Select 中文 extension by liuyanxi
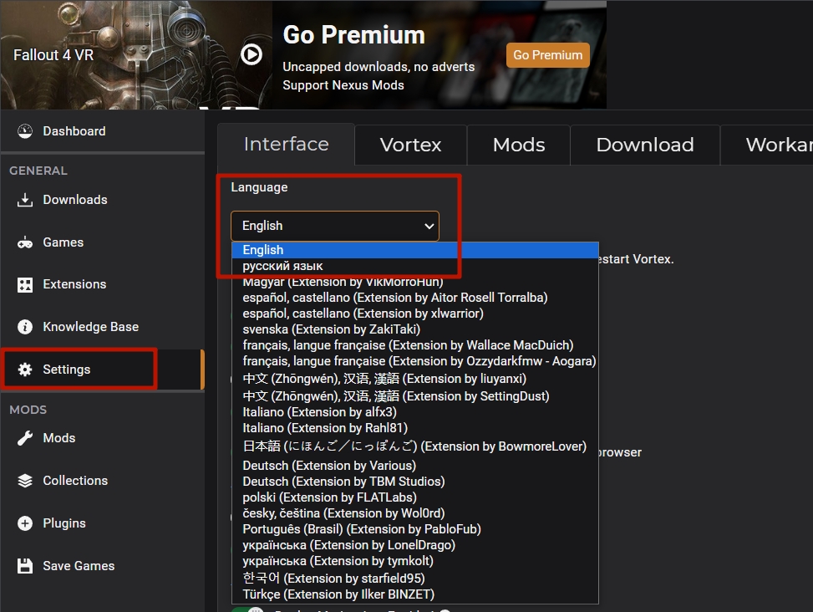 coord(414,379)
